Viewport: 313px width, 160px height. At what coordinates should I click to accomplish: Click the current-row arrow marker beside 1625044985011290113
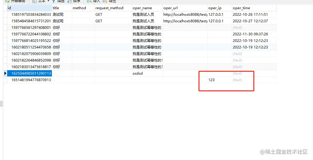click(x=5, y=73)
